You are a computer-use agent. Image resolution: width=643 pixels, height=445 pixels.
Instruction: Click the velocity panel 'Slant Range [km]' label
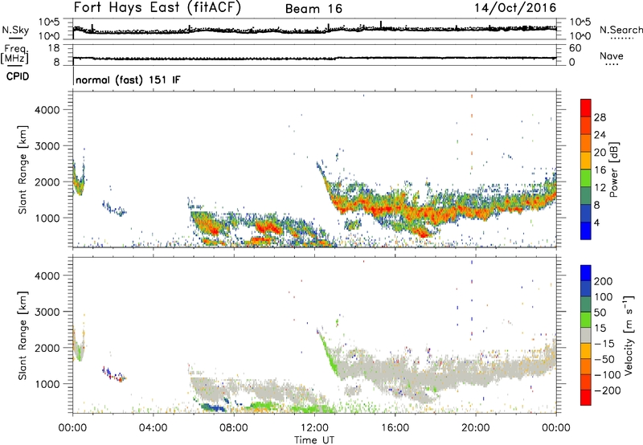[x=23, y=335]
